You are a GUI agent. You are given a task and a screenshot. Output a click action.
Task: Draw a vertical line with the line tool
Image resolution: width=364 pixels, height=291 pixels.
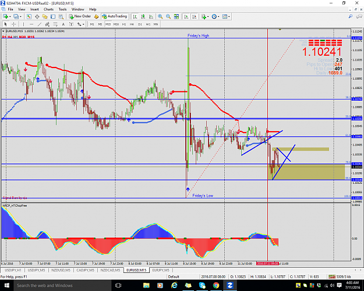[23, 24]
